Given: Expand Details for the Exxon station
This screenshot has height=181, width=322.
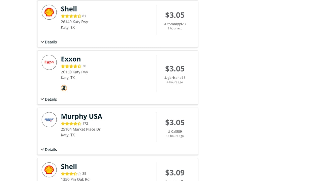Looking at the screenshot, I should 49,99.
